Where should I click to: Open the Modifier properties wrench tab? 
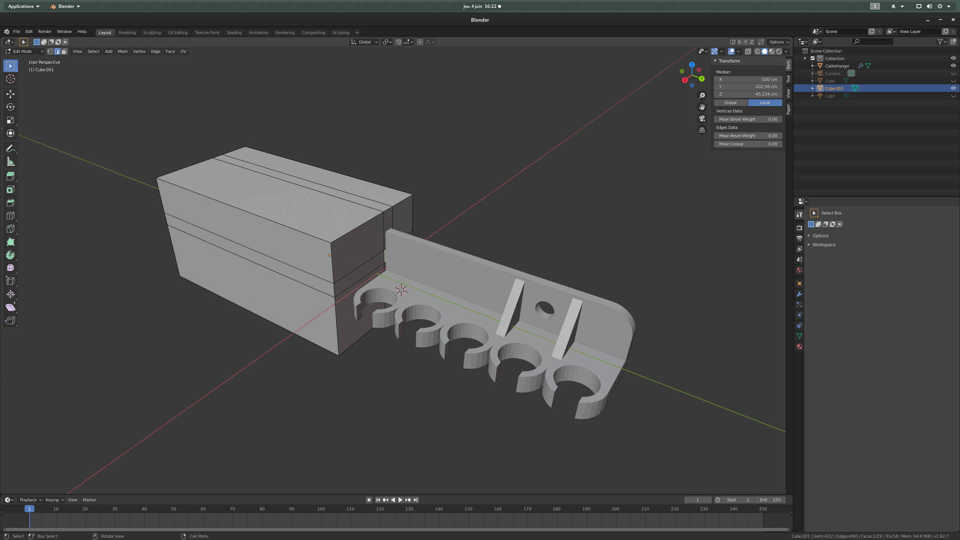(799, 294)
